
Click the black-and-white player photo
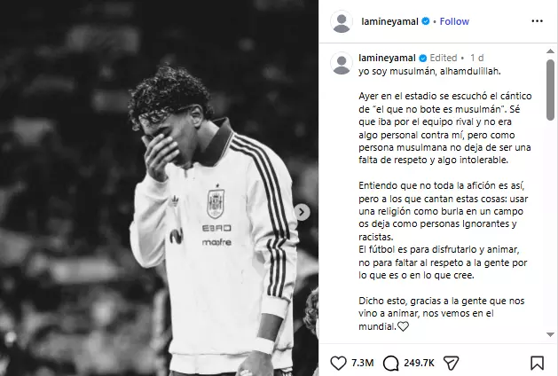tap(159, 188)
